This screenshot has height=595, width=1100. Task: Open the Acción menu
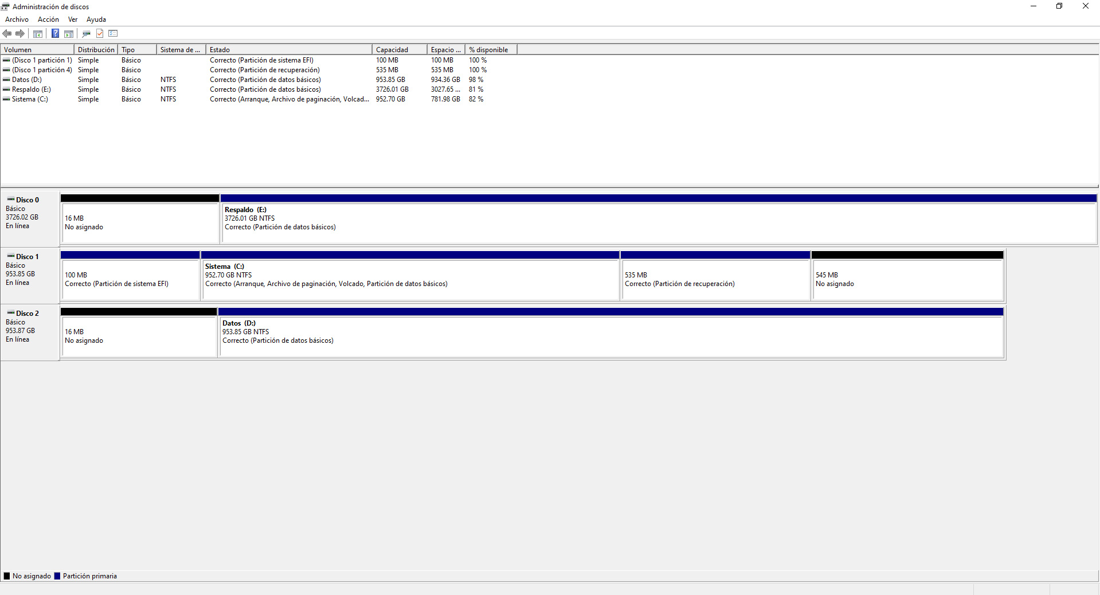pyautogui.click(x=48, y=19)
